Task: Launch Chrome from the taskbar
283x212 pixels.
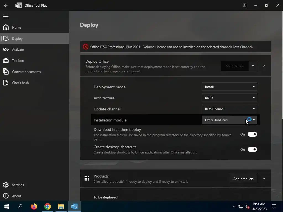Action: (x=48, y=206)
